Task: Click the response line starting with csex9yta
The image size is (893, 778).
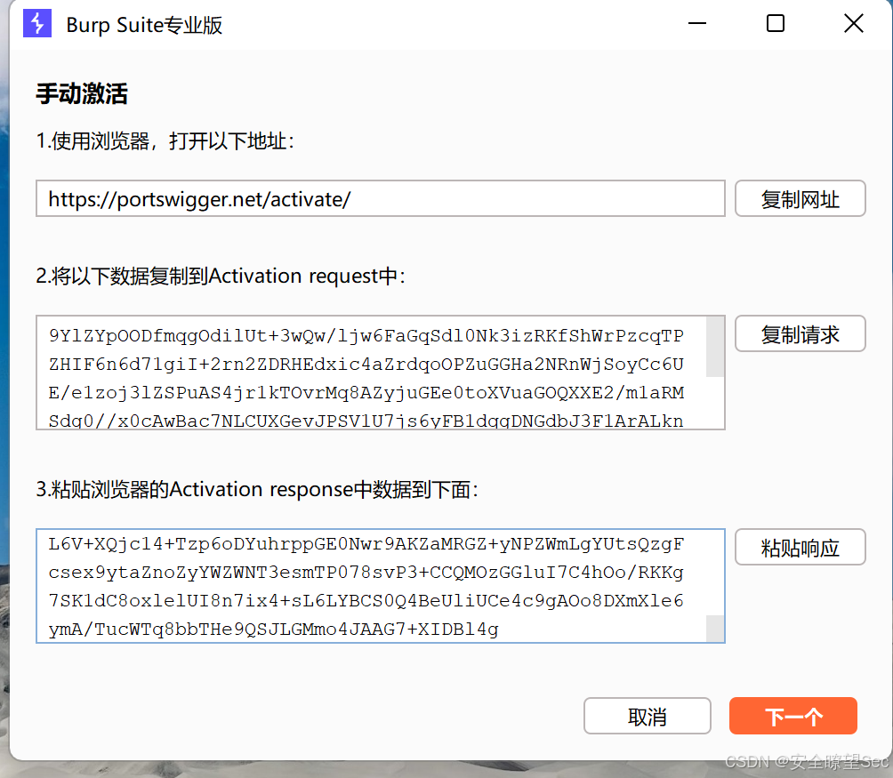Action: tap(366, 573)
